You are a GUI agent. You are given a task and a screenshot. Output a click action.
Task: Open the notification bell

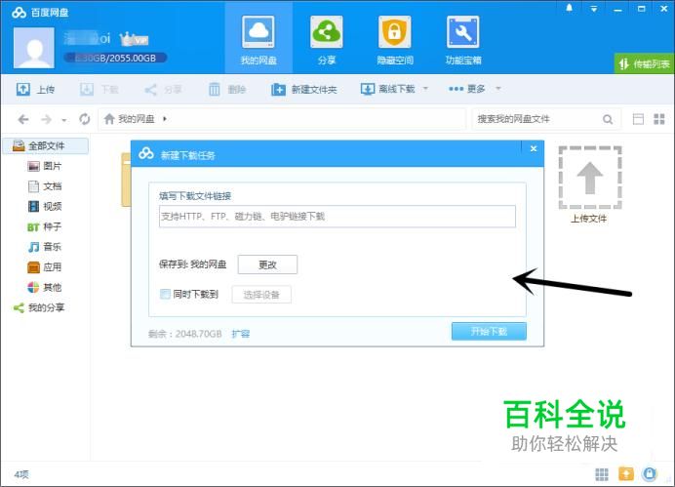[x=569, y=8]
